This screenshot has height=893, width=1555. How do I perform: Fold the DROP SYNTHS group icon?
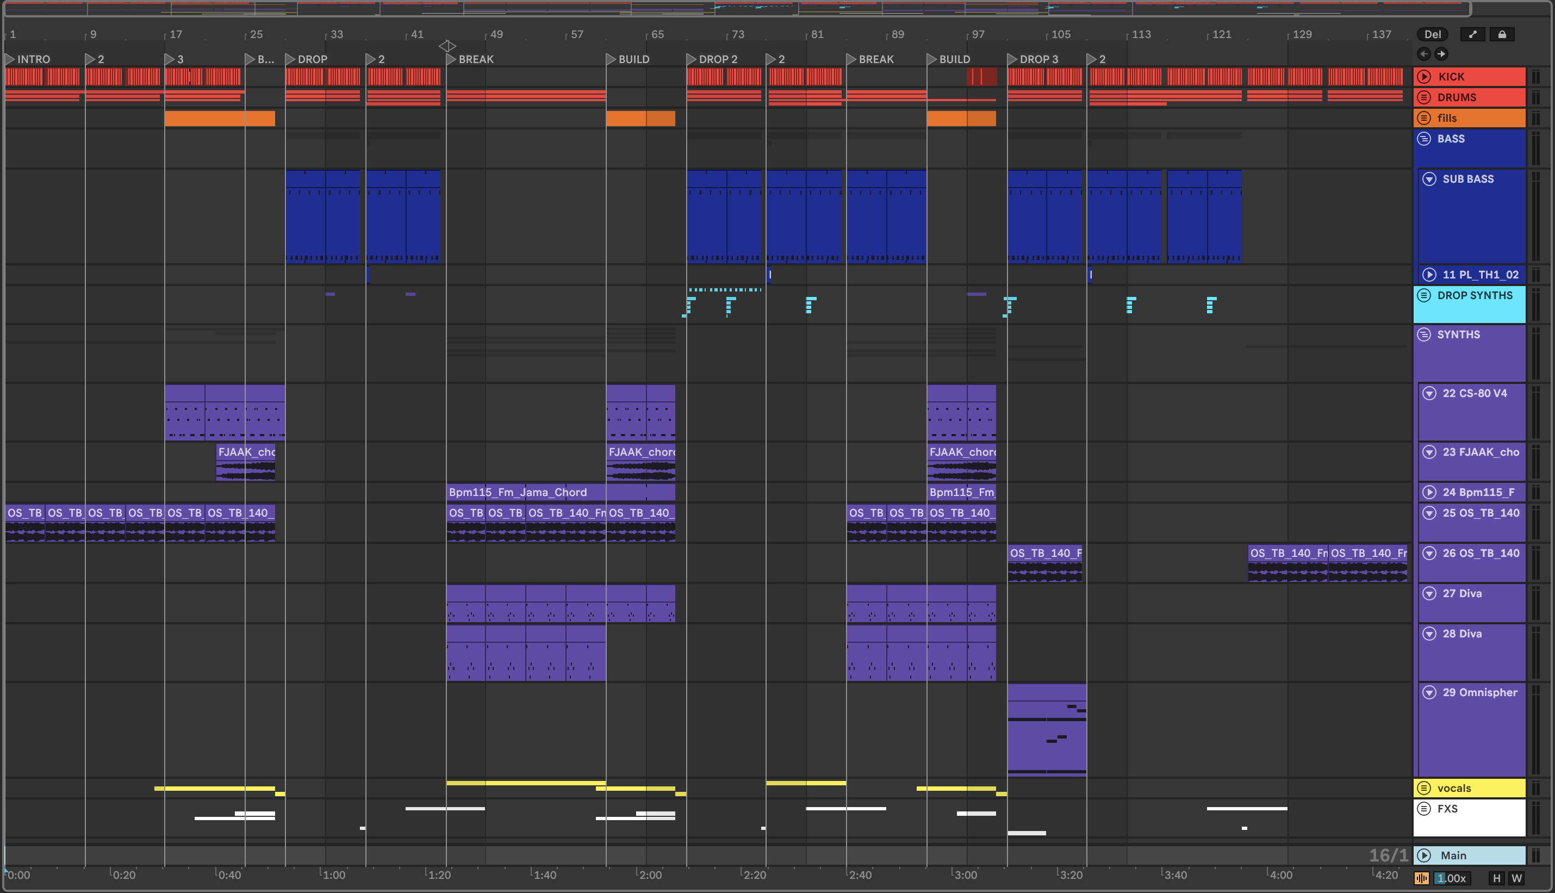coord(1424,296)
